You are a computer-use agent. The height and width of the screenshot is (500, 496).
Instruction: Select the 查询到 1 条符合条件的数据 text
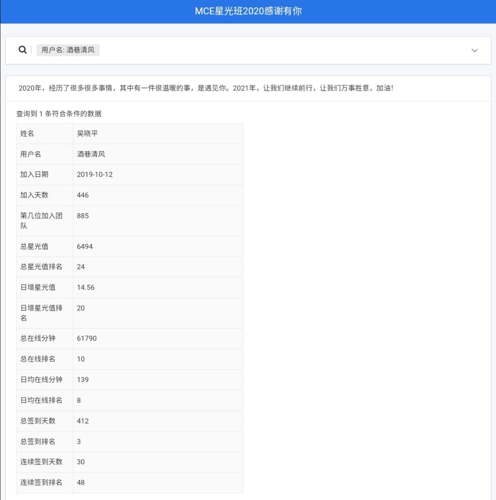pos(59,113)
